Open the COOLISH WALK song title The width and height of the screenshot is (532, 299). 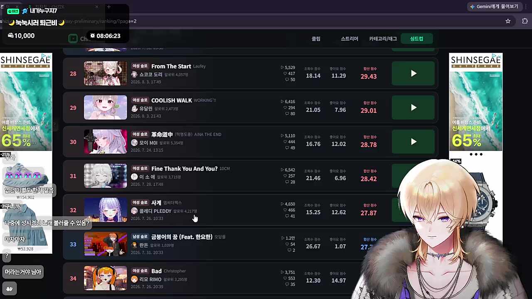pos(172,100)
